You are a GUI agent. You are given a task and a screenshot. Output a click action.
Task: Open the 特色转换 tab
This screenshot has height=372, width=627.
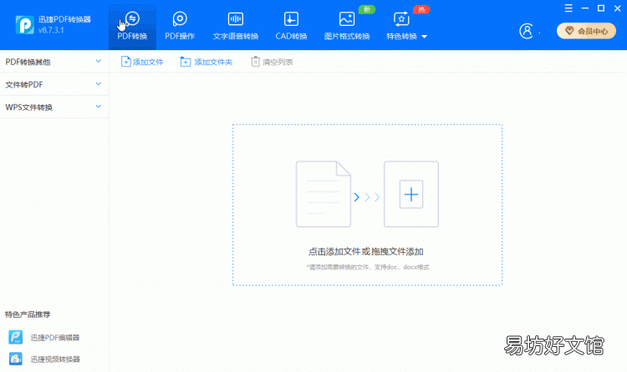pos(402,27)
